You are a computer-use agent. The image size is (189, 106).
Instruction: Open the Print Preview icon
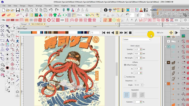31,10
